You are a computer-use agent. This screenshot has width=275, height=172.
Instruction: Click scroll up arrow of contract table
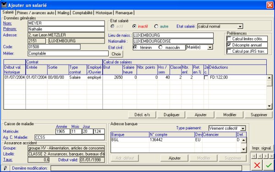269,78
